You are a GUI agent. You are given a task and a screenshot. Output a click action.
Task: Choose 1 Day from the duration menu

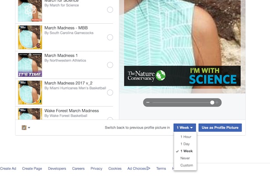(185, 144)
